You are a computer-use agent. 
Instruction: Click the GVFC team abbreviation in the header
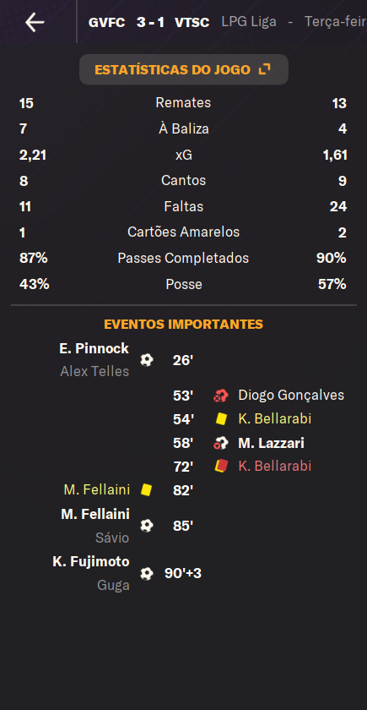coord(106,22)
